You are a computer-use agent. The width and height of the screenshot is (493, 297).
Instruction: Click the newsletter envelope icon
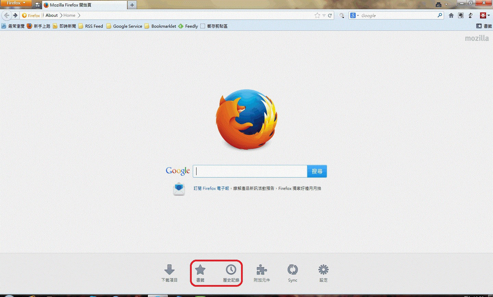(179, 189)
